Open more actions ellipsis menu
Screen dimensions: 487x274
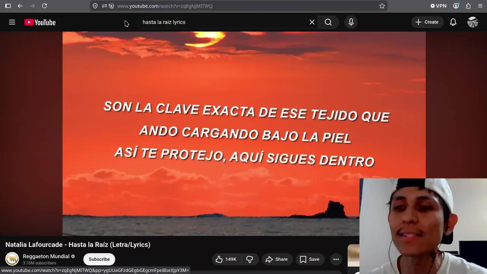tap(336, 259)
